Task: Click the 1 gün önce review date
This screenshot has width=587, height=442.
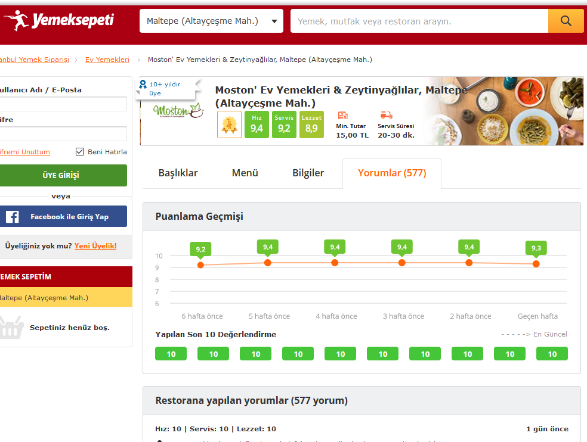Action: point(547,429)
